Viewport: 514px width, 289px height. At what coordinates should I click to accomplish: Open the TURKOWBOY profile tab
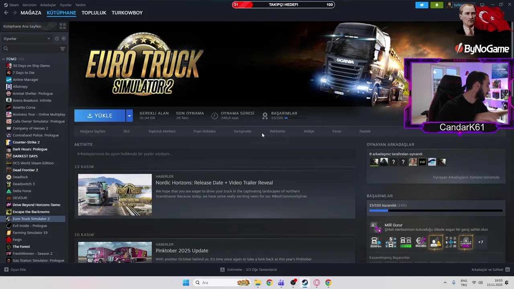click(x=127, y=13)
